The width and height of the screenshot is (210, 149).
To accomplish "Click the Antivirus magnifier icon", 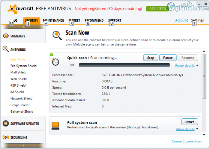I will (6, 49).
